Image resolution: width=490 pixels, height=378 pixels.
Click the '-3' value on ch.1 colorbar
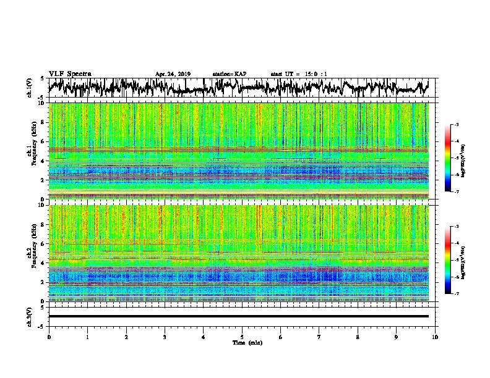(456, 124)
